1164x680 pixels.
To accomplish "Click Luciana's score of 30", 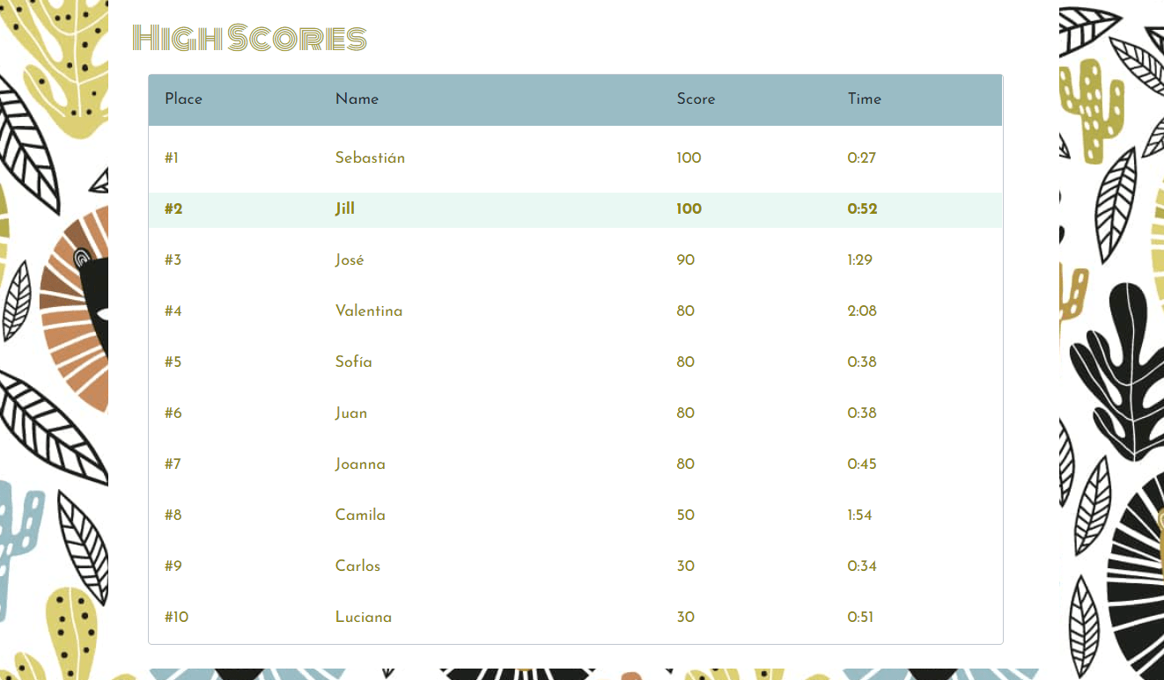I will click(685, 618).
